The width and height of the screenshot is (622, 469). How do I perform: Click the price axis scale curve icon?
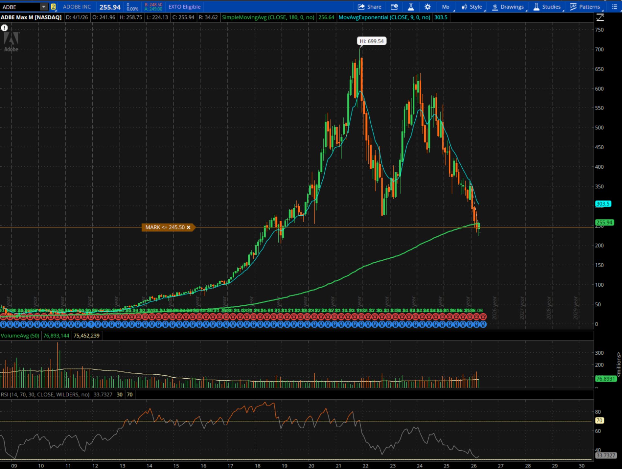coord(600,17)
